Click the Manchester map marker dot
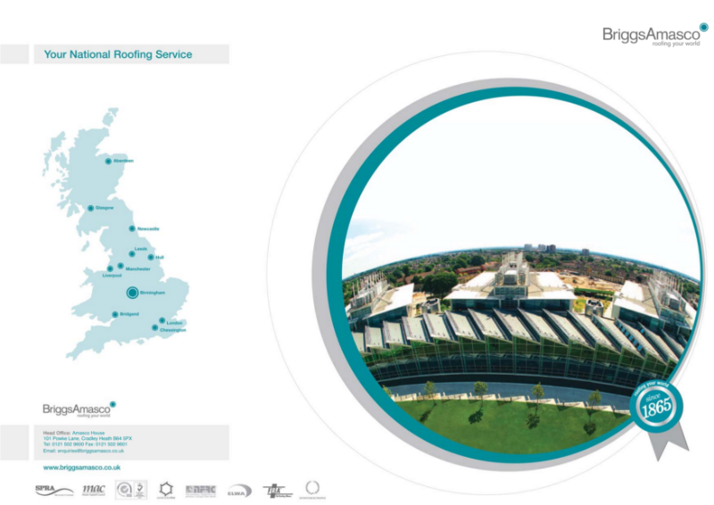 [120, 266]
